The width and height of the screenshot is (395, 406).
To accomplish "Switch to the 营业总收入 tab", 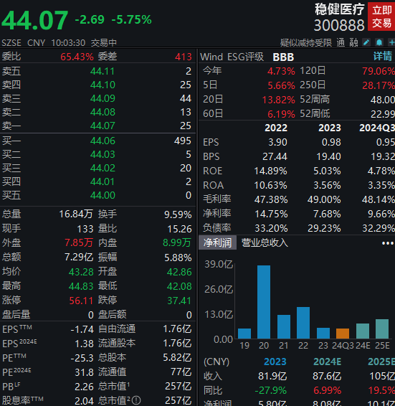I will coord(265,243).
